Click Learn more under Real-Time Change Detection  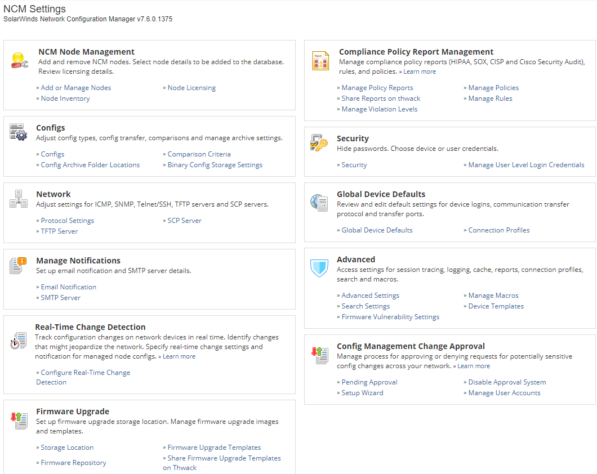(x=179, y=356)
